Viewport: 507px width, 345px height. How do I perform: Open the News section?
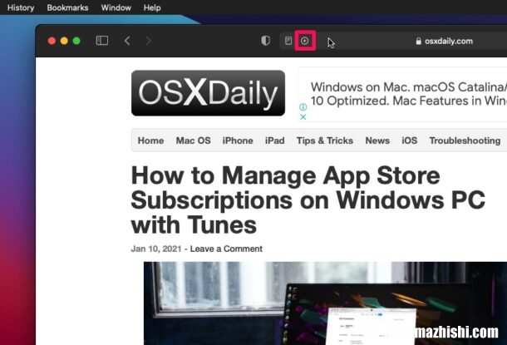point(377,140)
